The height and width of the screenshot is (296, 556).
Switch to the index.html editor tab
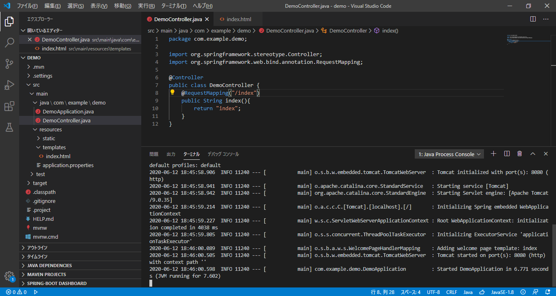pyautogui.click(x=239, y=19)
